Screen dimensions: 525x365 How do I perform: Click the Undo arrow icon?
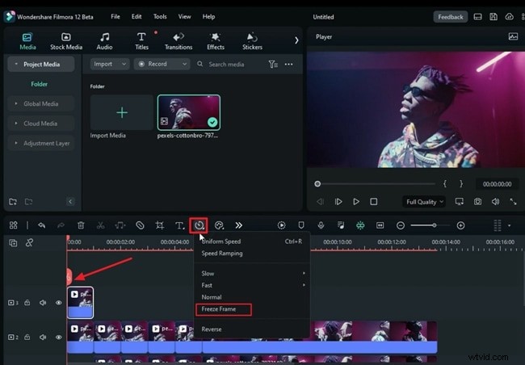click(x=42, y=225)
